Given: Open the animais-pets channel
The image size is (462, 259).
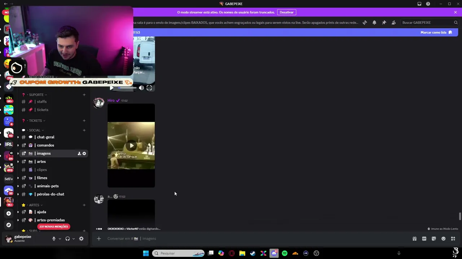Looking at the screenshot, I should tap(53, 186).
